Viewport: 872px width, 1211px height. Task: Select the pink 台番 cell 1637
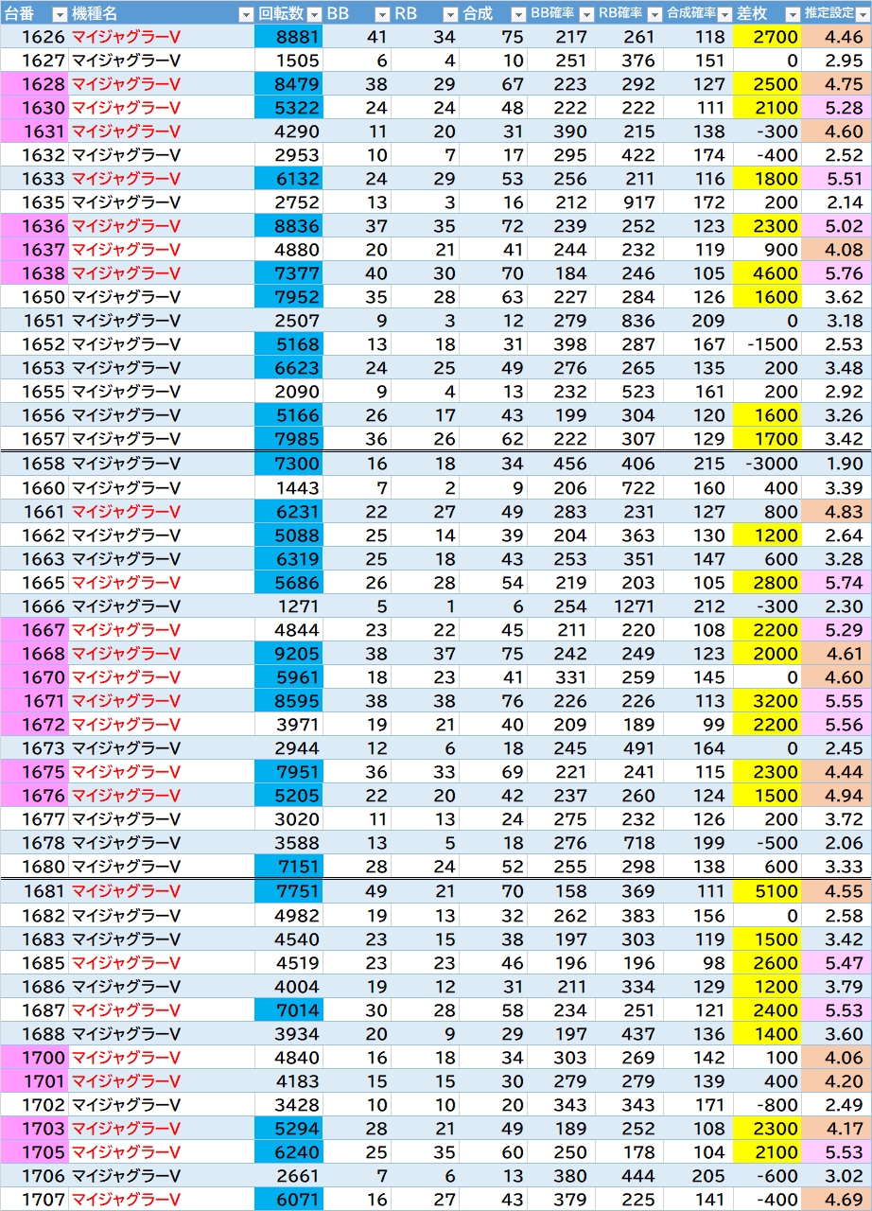pos(34,250)
